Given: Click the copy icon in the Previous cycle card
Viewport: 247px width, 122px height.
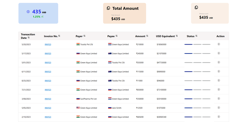Looking at the screenshot, I should [196, 7].
